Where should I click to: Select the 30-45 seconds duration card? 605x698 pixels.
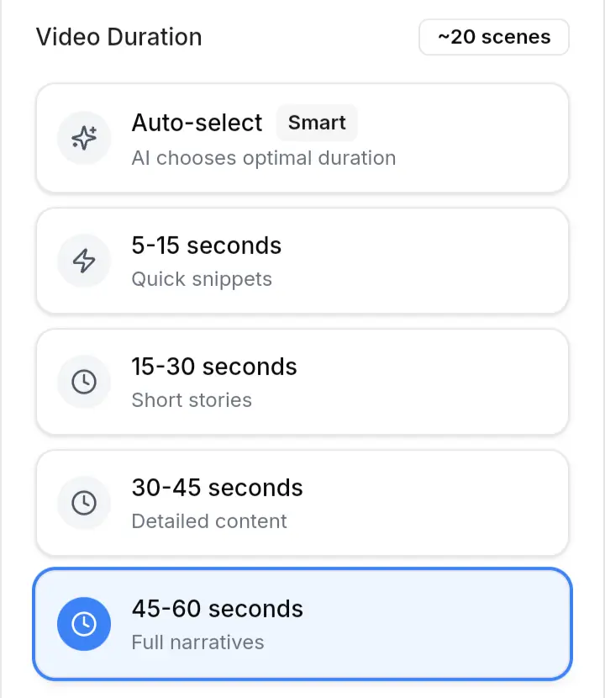(302, 503)
